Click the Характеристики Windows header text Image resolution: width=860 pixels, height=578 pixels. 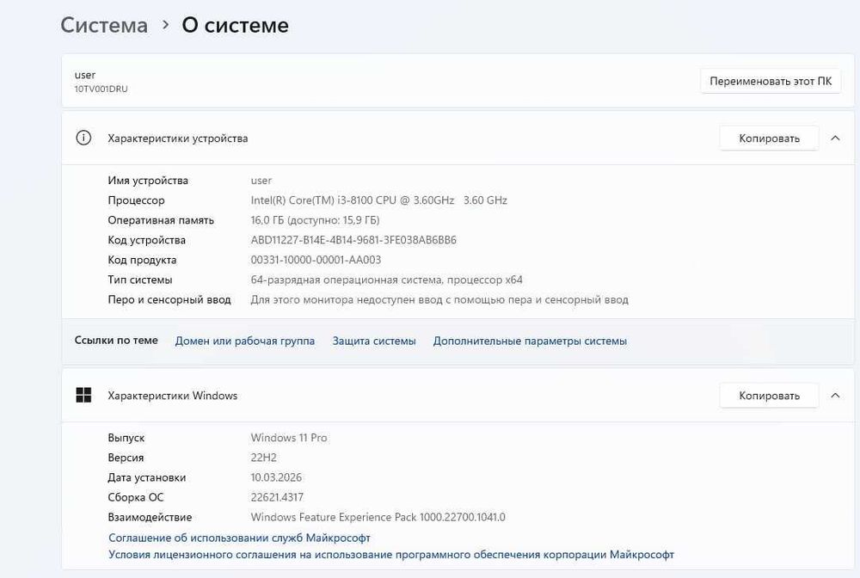click(x=172, y=396)
